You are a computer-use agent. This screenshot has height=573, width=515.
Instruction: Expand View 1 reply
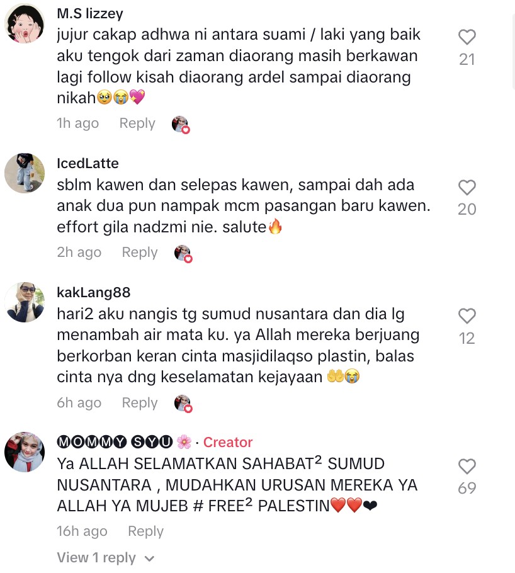pyautogui.click(x=106, y=558)
